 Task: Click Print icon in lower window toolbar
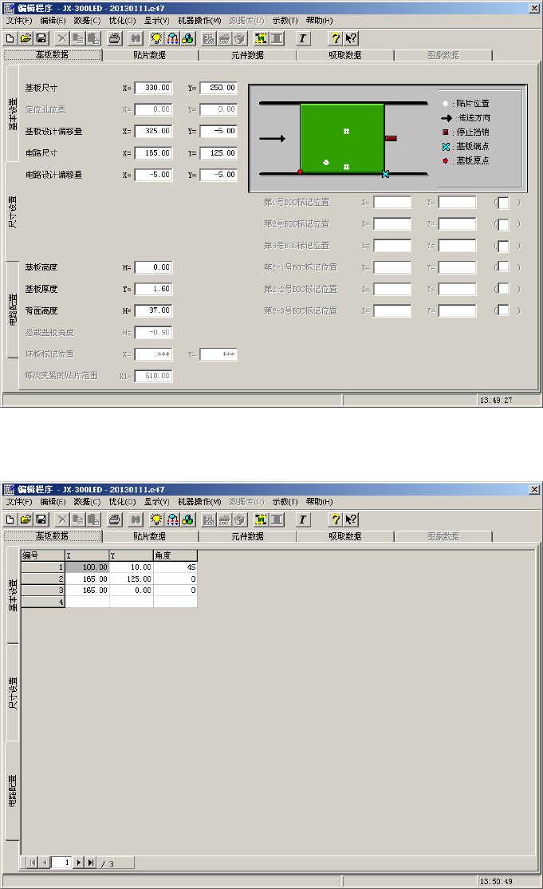[115, 520]
